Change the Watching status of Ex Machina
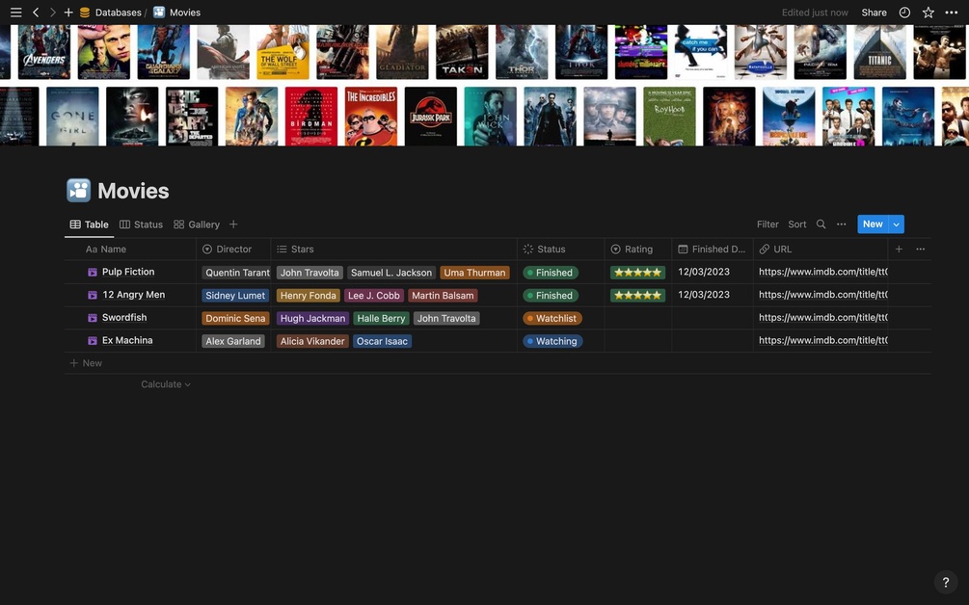Screen dimensions: 969x605 point(552,341)
